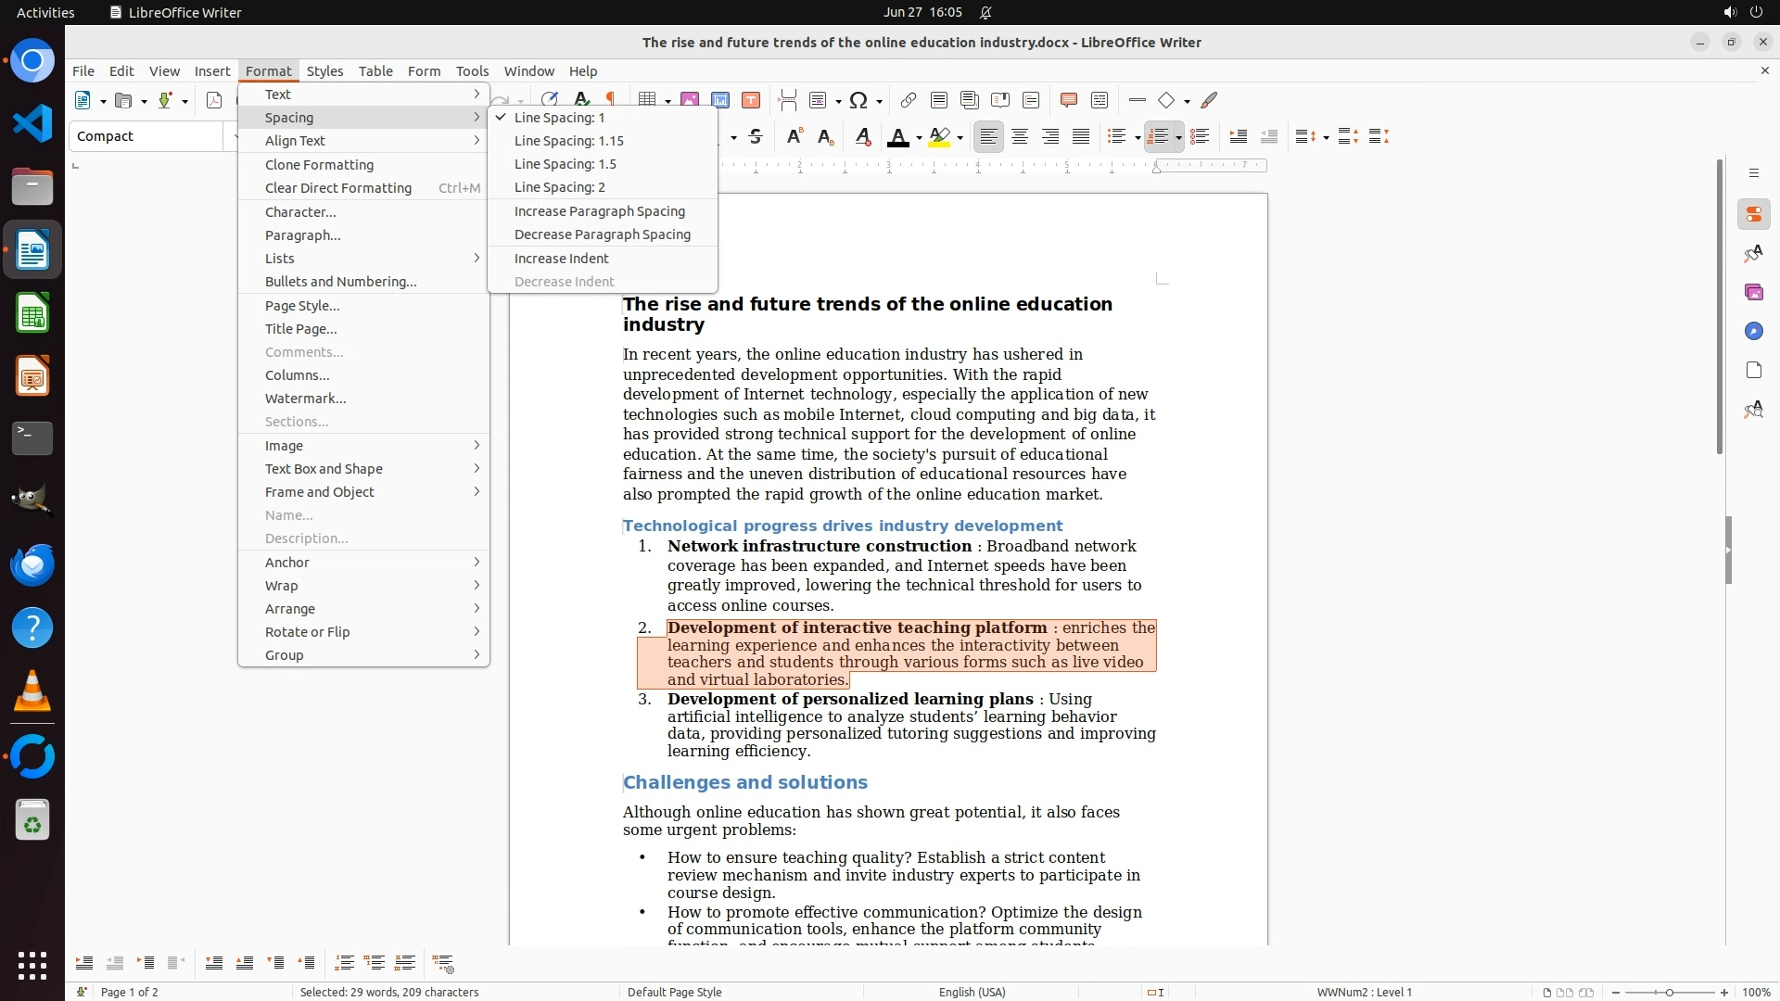1780x1001 pixels.
Task: Click the Insert Special Character omega icon
Action: click(858, 100)
